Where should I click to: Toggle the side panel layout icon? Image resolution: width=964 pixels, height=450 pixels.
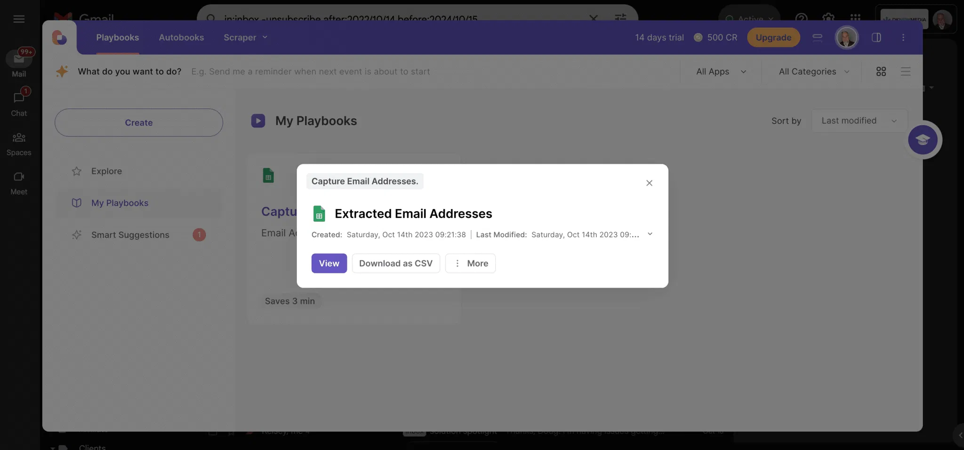point(876,38)
